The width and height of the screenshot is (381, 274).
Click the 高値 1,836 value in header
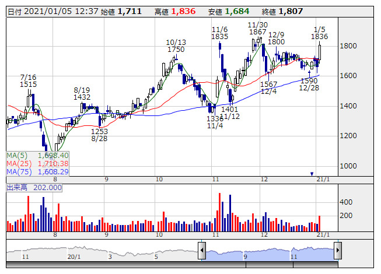click(x=184, y=12)
